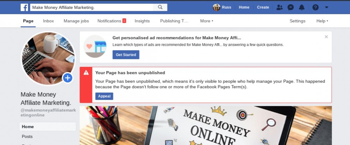Click the Facebook search input field

pos(92,7)
